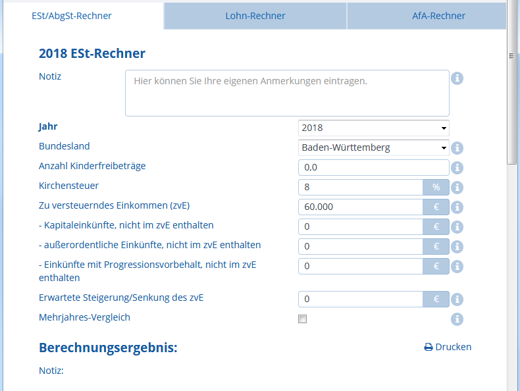This screenshot has width=520, height=391.
Task: Click into the Notiz text area
Action: [287, 93]
